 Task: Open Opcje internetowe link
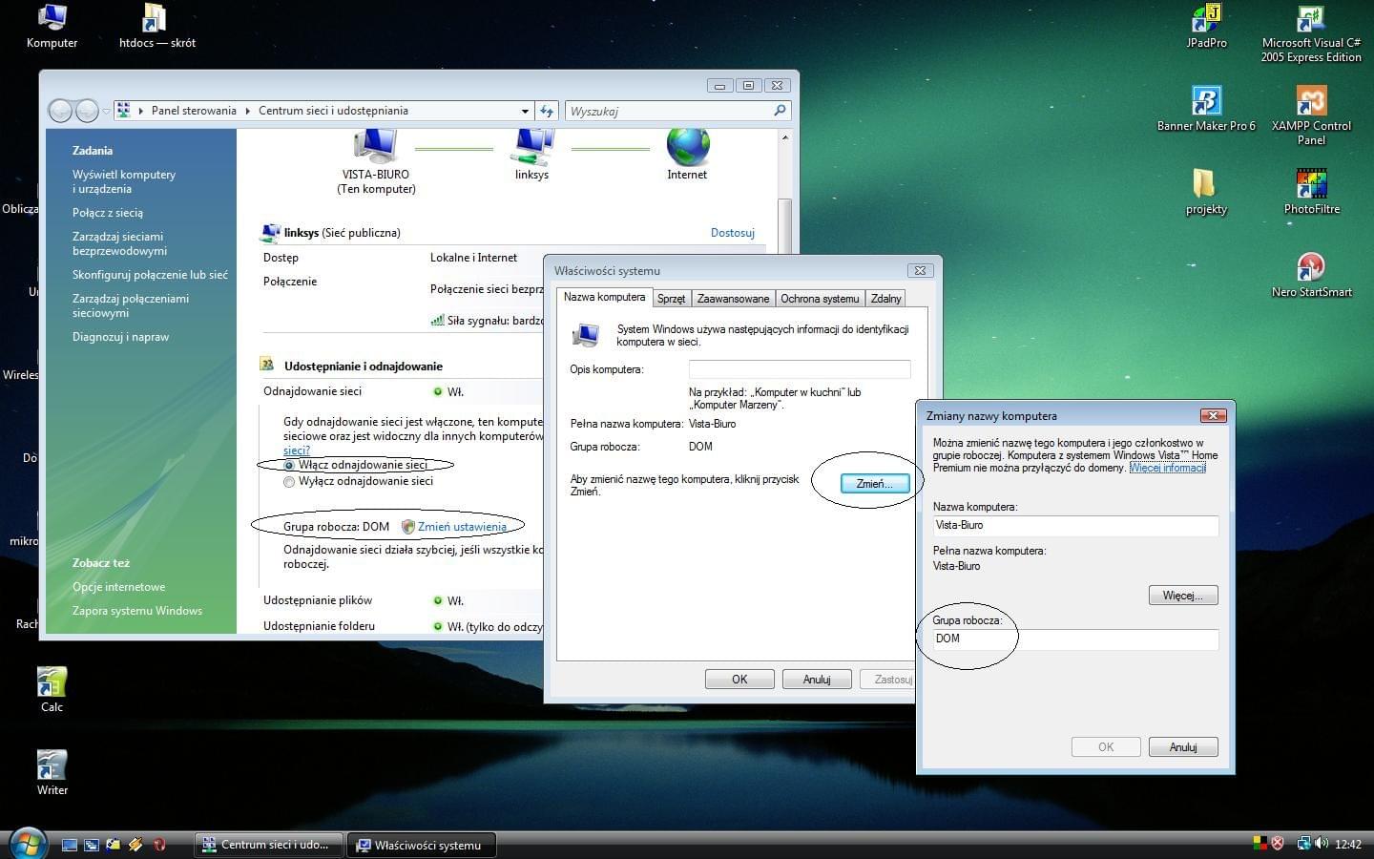click(x=118, y=587)
